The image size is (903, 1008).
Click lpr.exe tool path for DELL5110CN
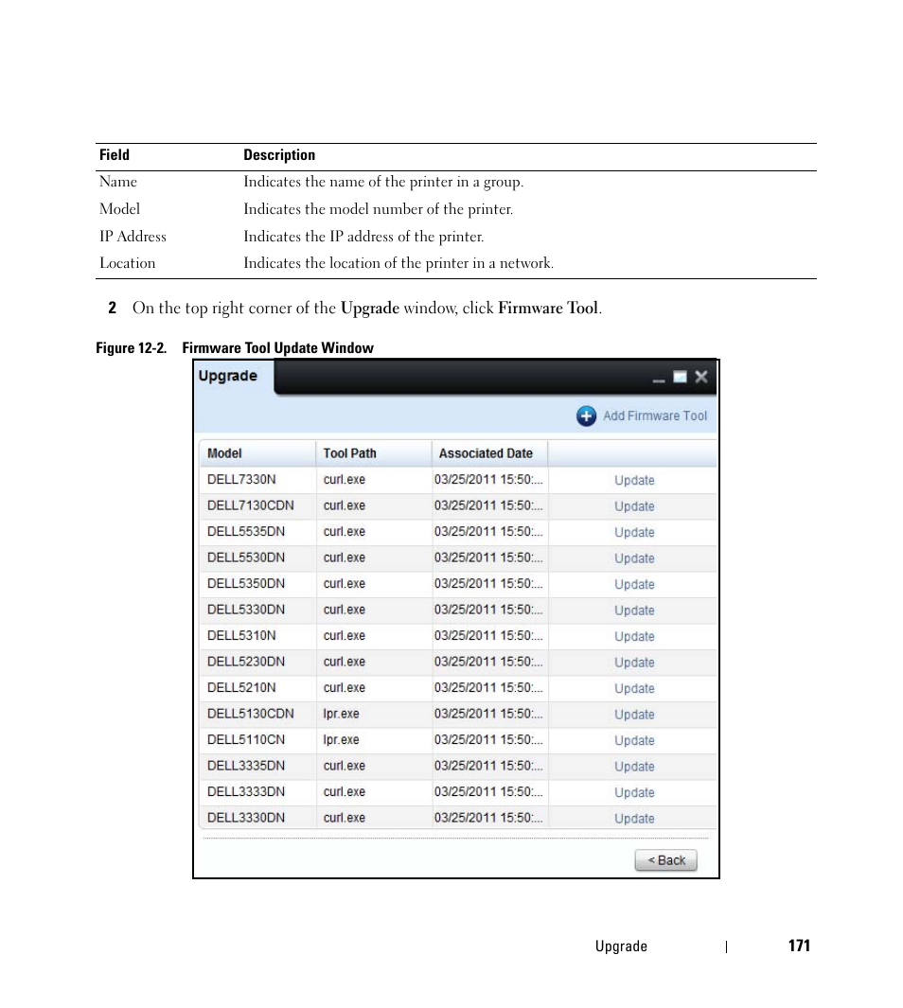(342, 740)
